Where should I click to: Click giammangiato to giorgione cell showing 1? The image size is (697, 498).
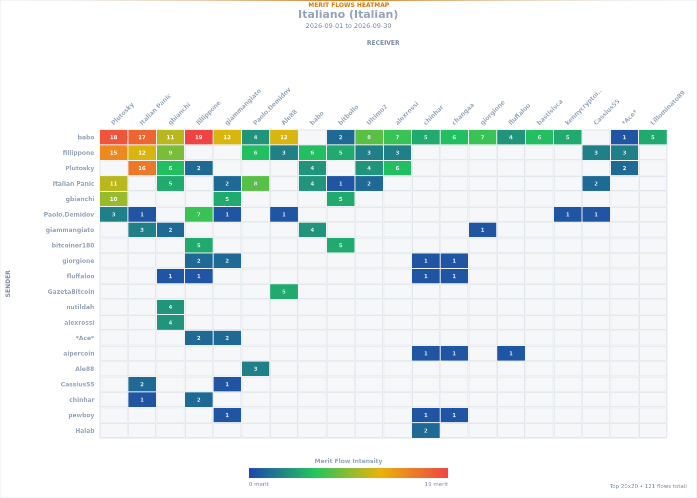482,230
